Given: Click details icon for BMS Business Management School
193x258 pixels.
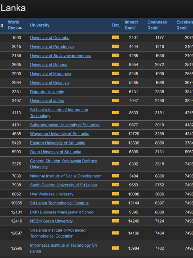Looking at the screenshot, I should (115, 212).
